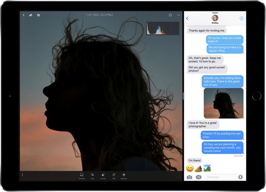Open the Filmstrip view
This screenshot has width=266, height=192.
click(x=81, y=176)
